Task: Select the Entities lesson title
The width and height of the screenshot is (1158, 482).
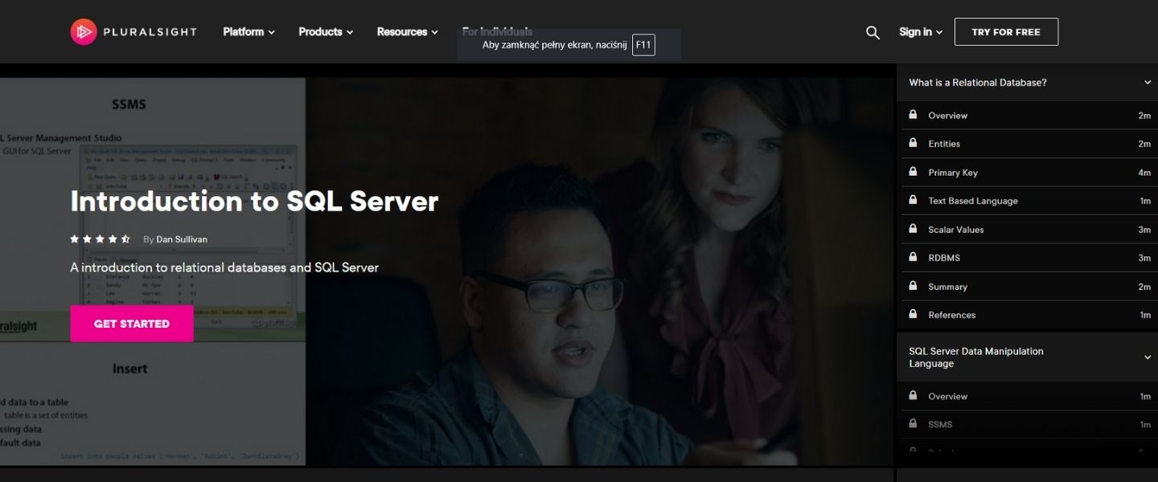Action: 944,144
